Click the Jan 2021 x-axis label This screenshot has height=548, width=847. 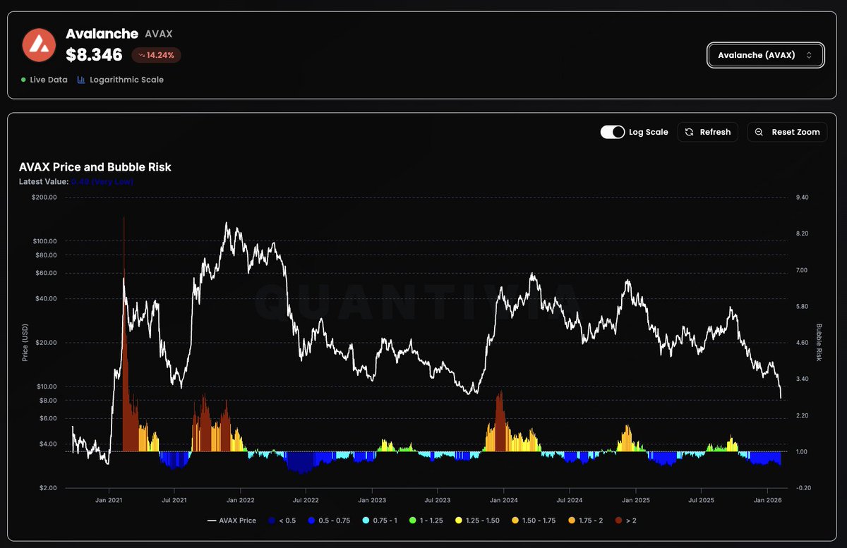point(109,500)
